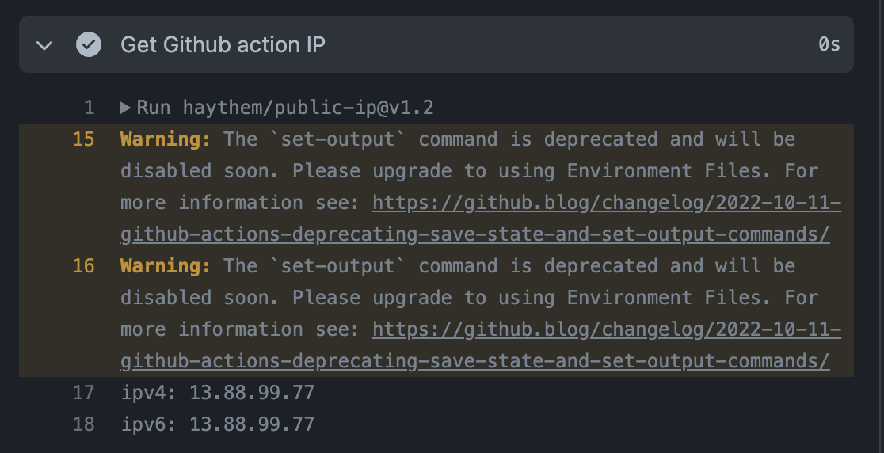Image resolution: width=884 pixels, height=453 pixels.
Task: Click the second orange Warning: label
Action: click(166, 266)
